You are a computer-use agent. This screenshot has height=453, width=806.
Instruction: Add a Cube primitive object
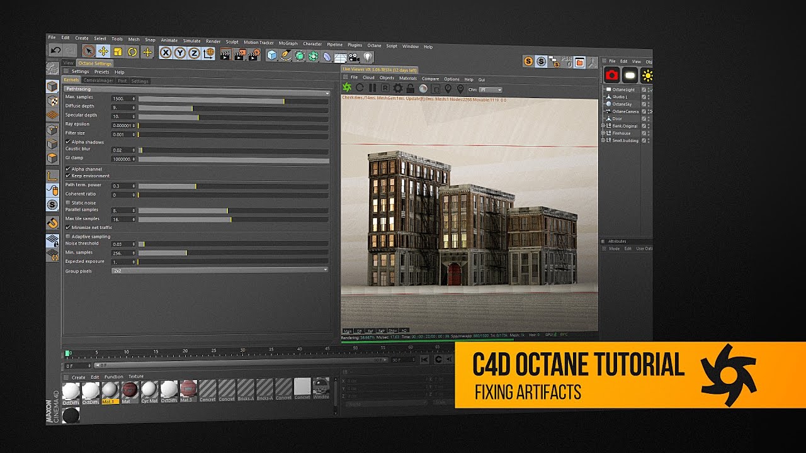272,55
